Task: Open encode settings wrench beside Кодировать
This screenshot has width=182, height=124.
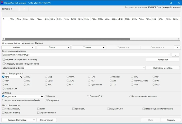Action: (x=41, y=97)
